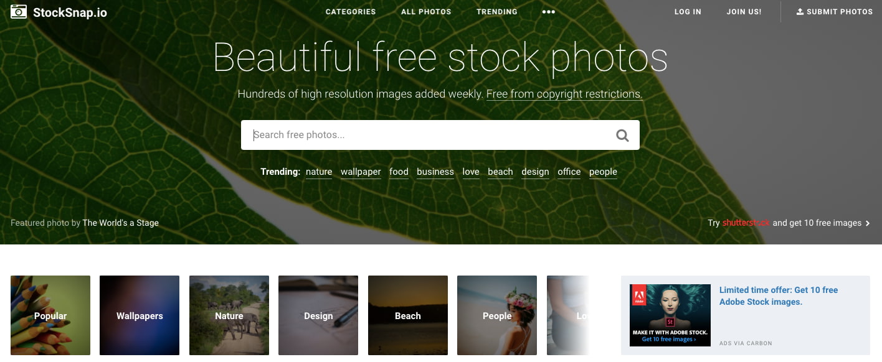Viewport: 882px width, 362px height.
Task: Open the Popular category thumbnail
Action: coord(50,315)
